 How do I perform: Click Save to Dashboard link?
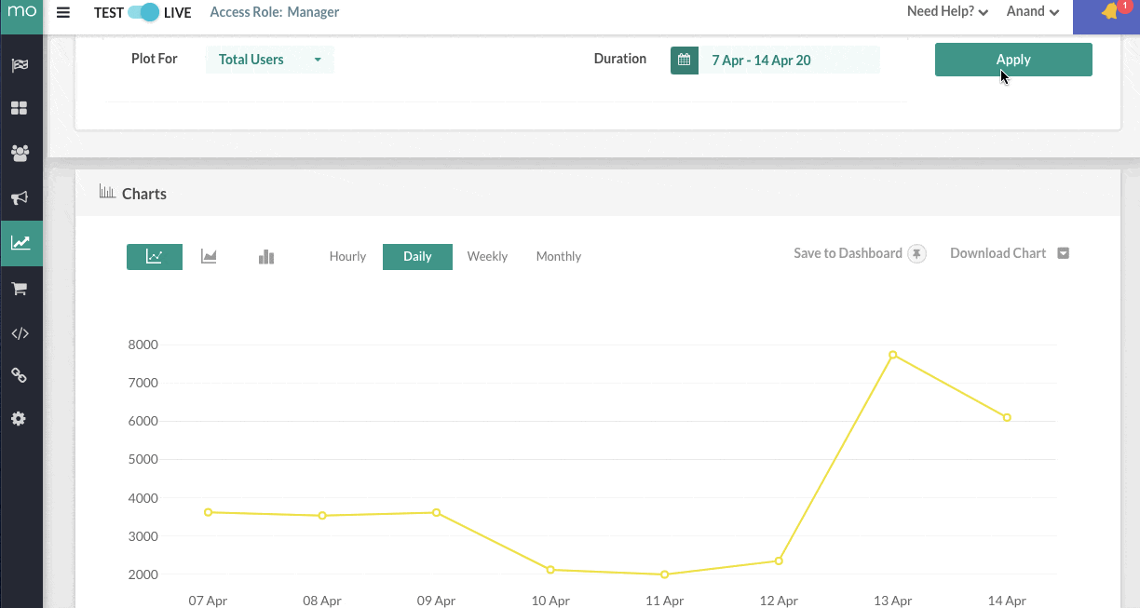coord(848,253)
